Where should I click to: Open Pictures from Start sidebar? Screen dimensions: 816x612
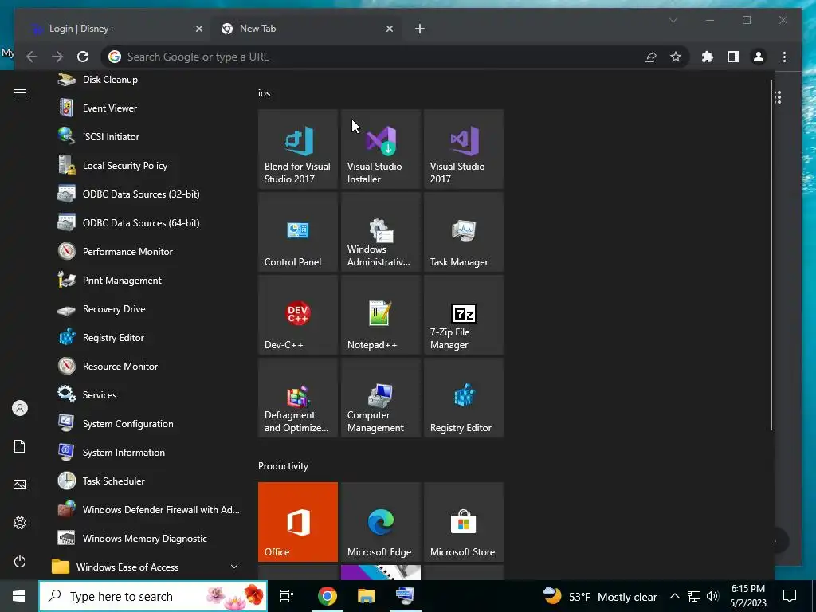click(x=20, y=485)
